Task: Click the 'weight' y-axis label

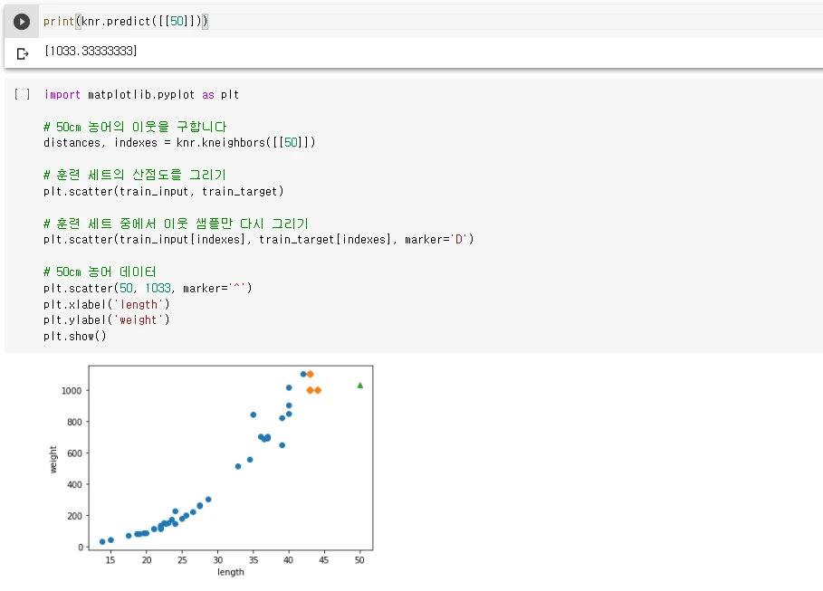Action: tap(53, 460)
